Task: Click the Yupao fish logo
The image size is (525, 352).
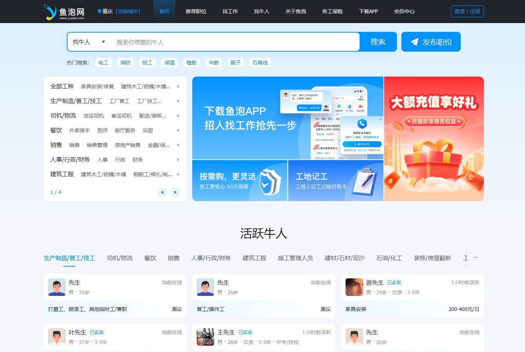Action: pyautogui.click(x=64, y=12)
